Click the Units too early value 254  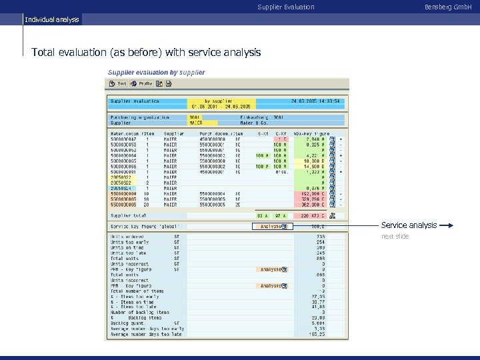pyautogui.click(x=321, y=242)
